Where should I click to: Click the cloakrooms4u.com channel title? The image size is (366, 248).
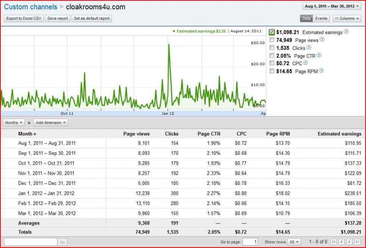[96, 7]
